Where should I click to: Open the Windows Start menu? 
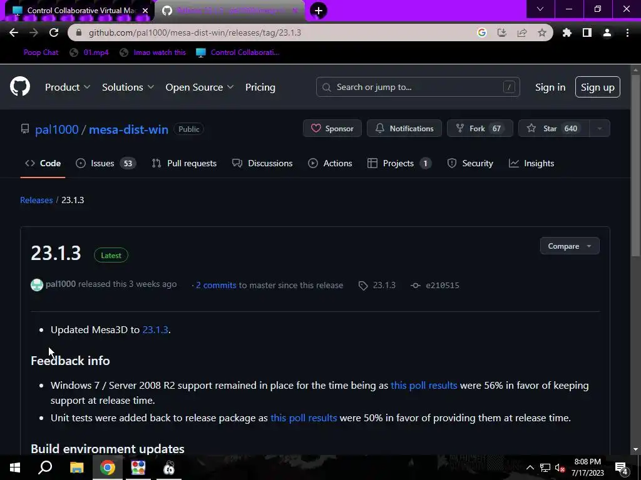(x=15, y=467)
